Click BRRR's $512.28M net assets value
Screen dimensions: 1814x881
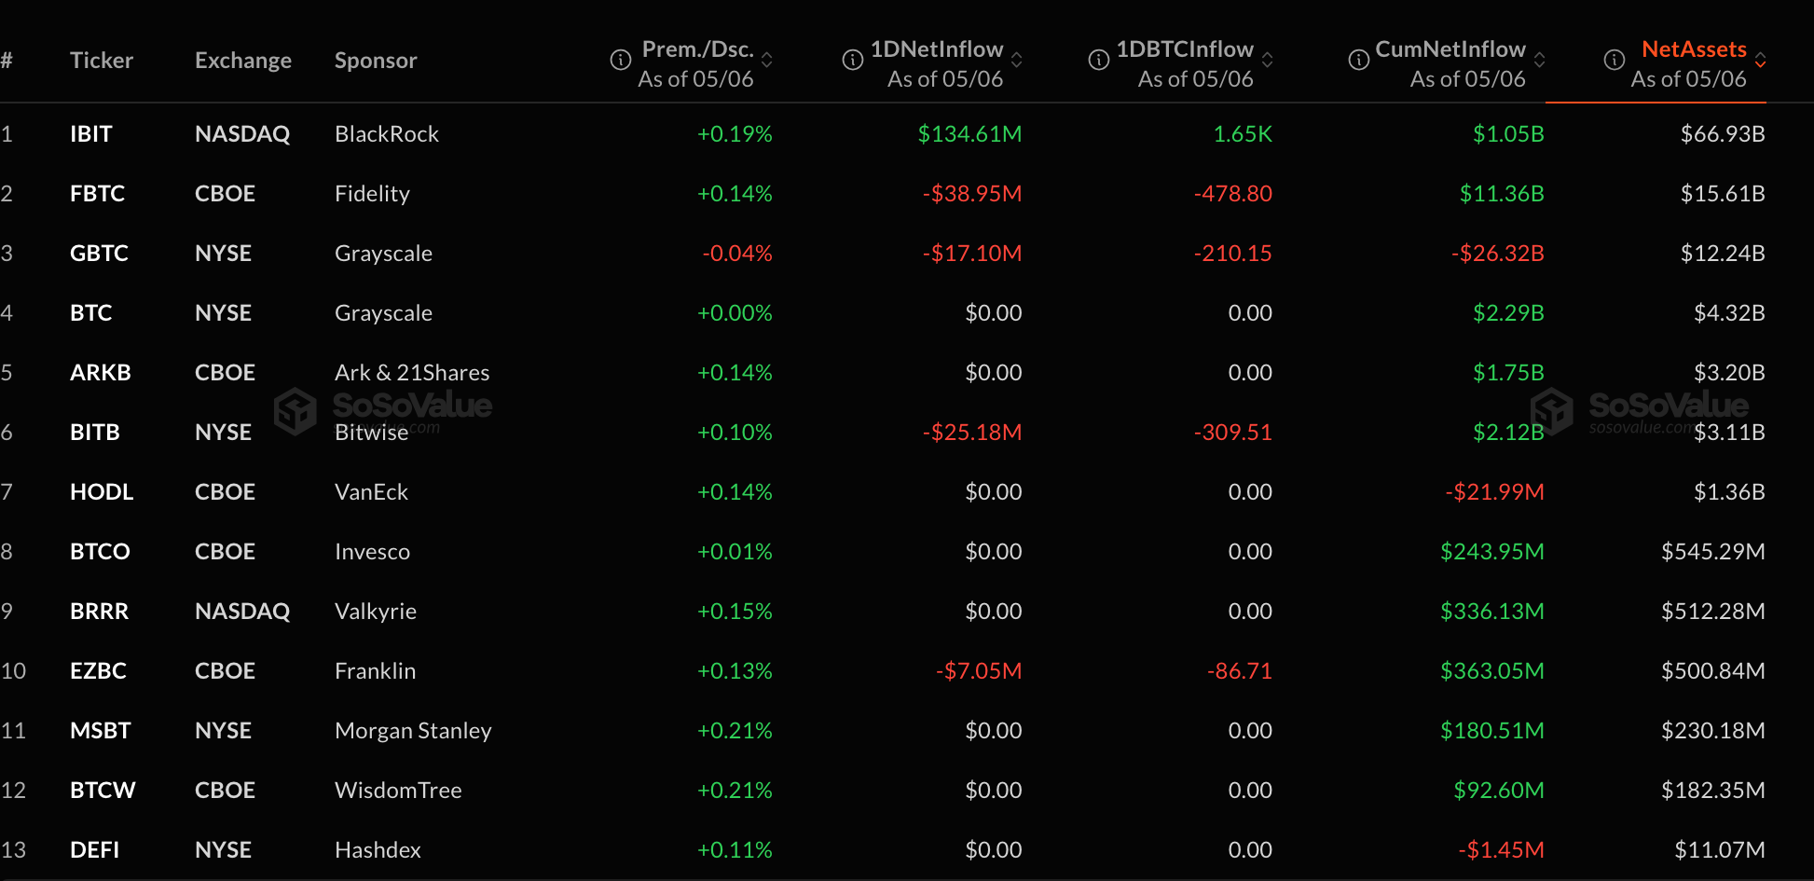(1713, 612)
